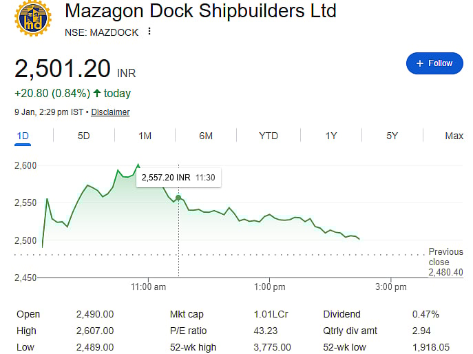
Task: Show the Max chart range
Action: tap(454, 136)
